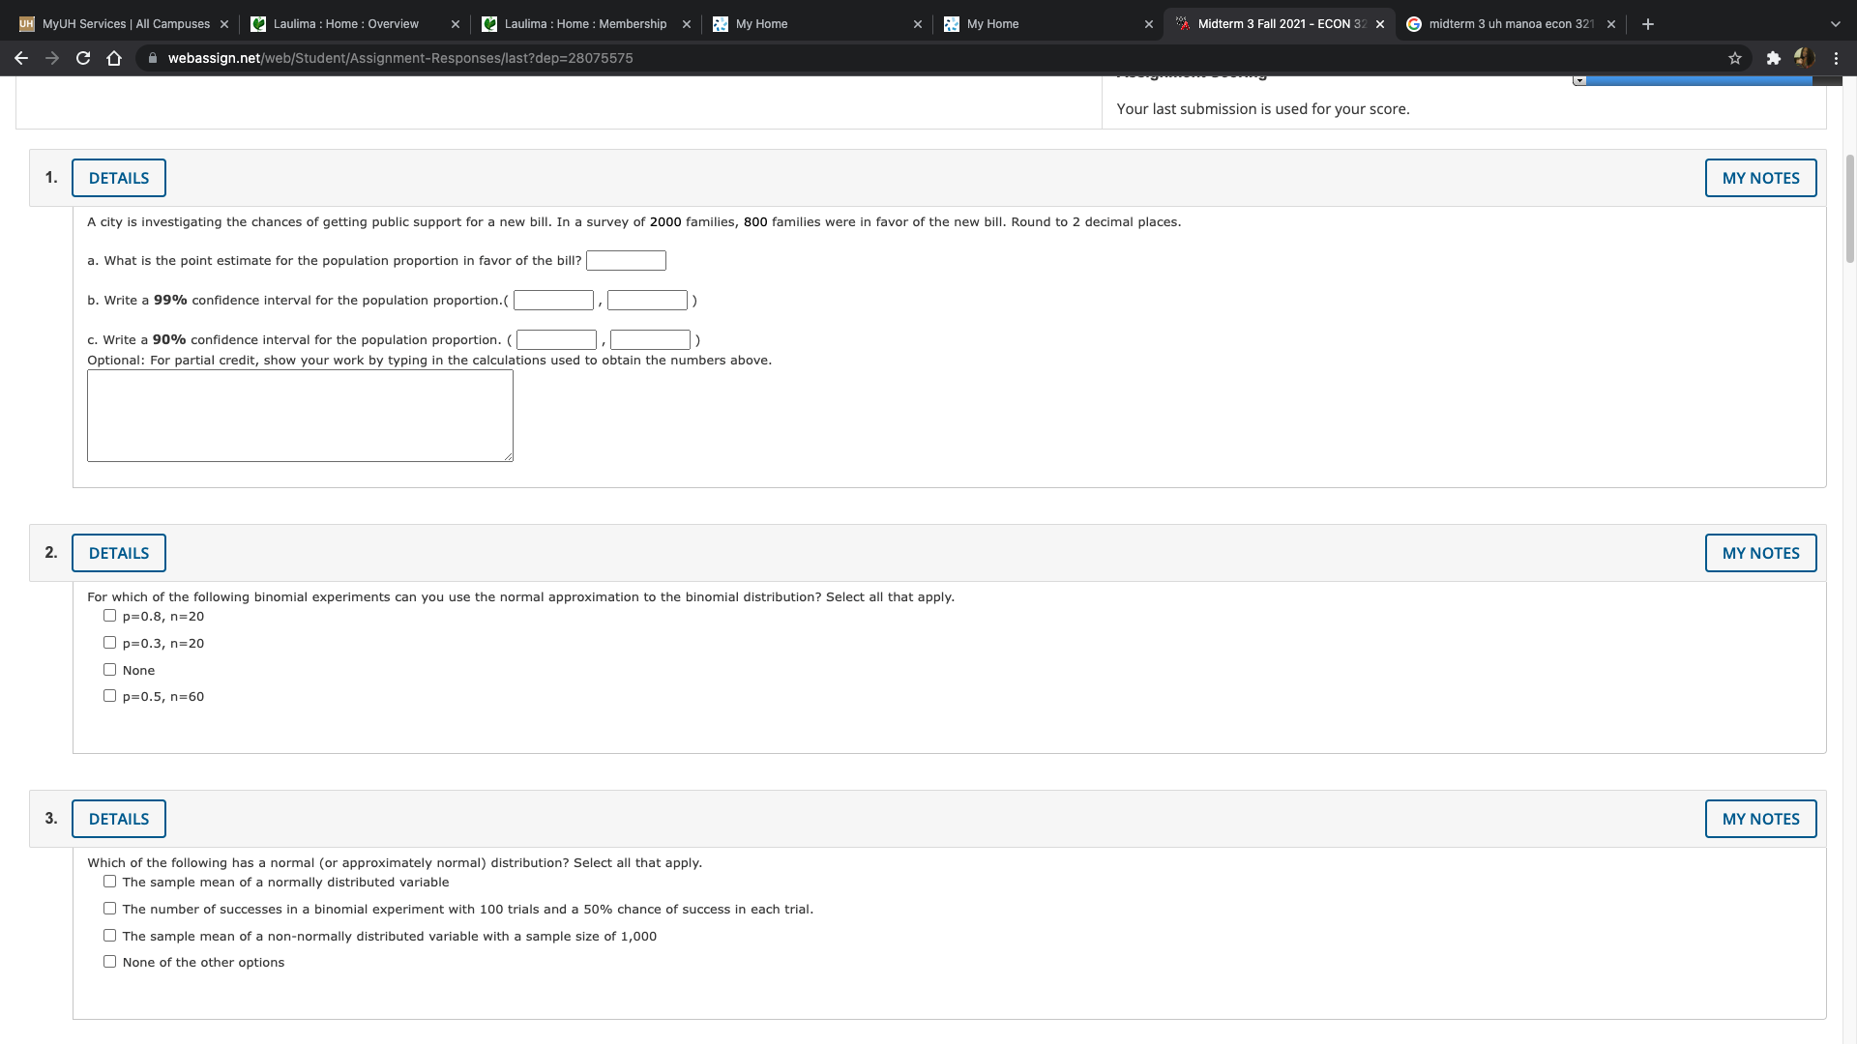Viewport: 1857px width, 1044px height.
Task: Open the browser extensions puzzle icon
Action: click(x=1775, y=58)
